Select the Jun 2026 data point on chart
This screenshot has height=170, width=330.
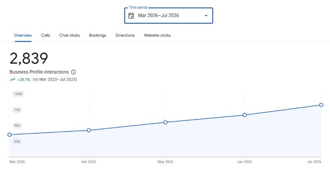point(244,115)
